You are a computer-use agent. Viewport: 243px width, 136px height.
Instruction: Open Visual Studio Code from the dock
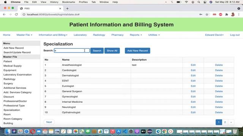(125, 131)
